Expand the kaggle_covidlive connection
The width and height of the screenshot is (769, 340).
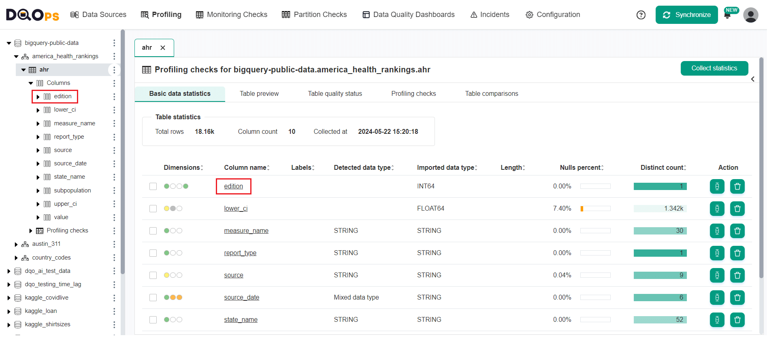pyautogui.click(x=9, y=298)
